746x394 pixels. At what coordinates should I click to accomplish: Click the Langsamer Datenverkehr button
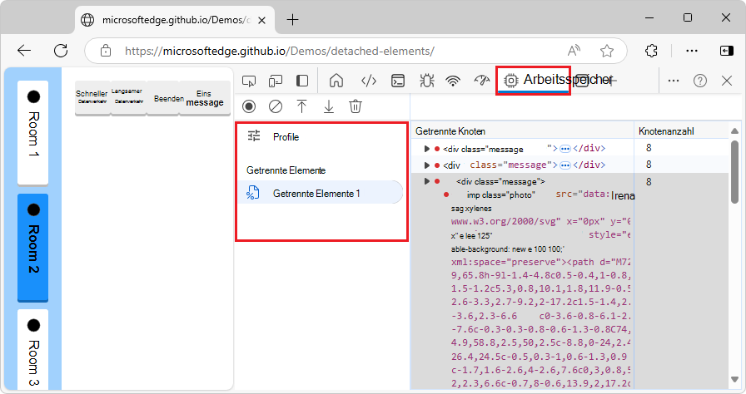click(128, 97)
